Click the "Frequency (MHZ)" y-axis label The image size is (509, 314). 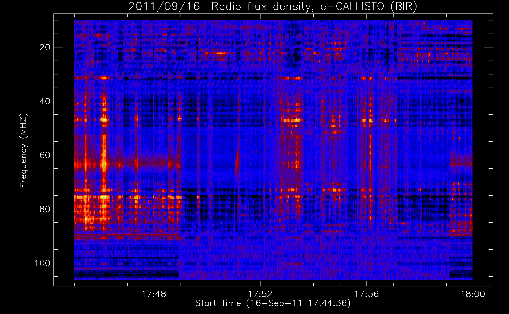[24, 151]
